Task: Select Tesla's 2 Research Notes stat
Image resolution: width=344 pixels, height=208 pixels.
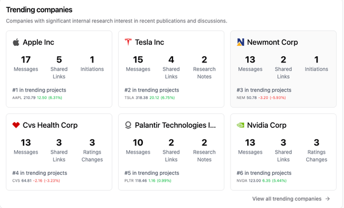Action: [x=204, y=67]
